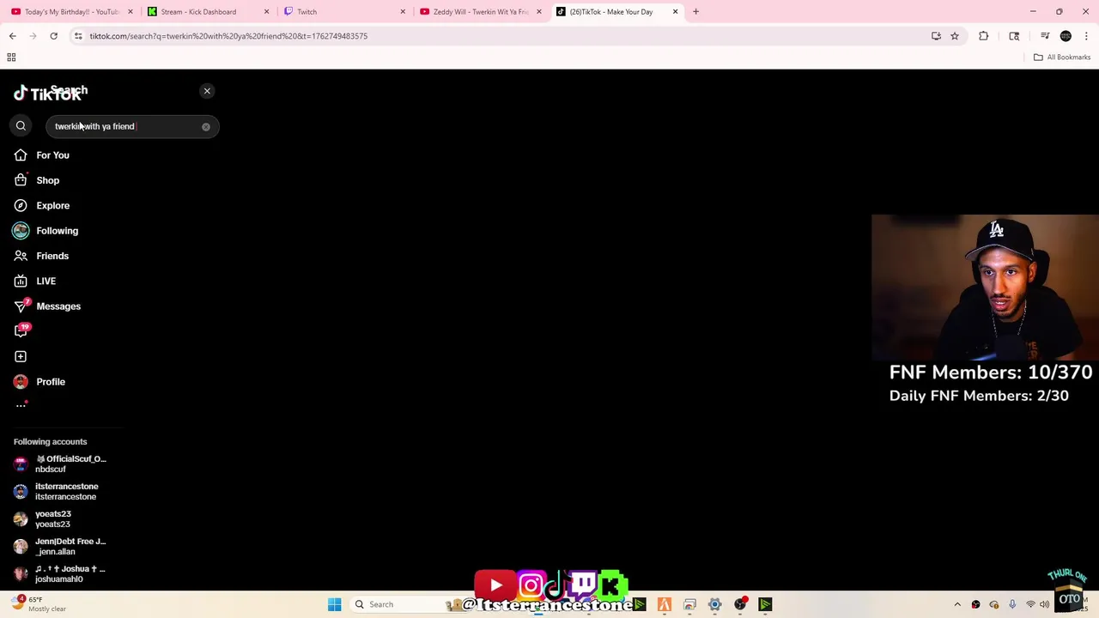
Task: Open Messages in the sidebar
Action: (x=47, y=306)
